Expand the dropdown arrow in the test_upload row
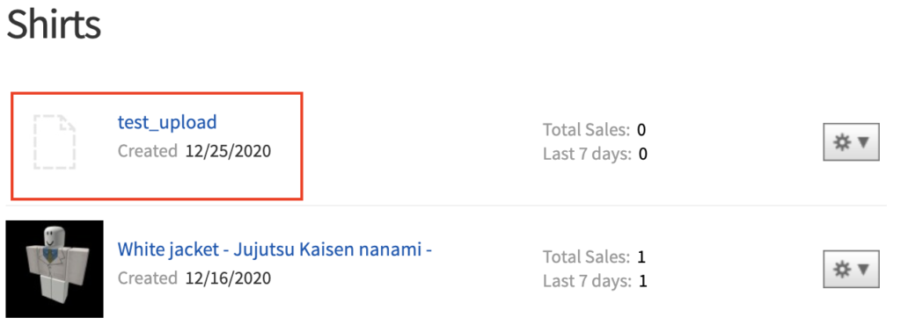Screen dimensions: 901x332 point(864,141)
